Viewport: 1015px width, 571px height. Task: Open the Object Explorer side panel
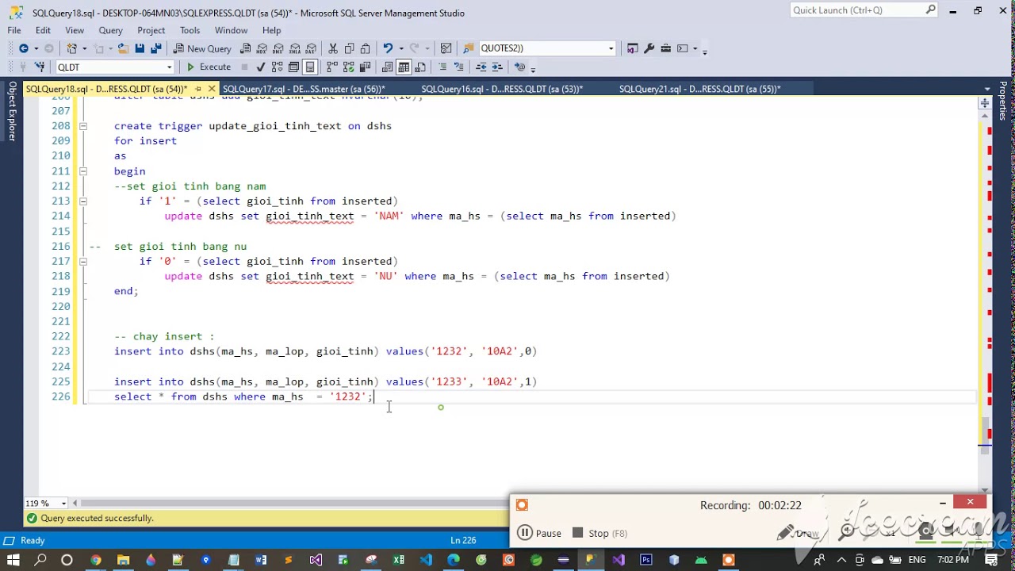click(x=12, y=111)
